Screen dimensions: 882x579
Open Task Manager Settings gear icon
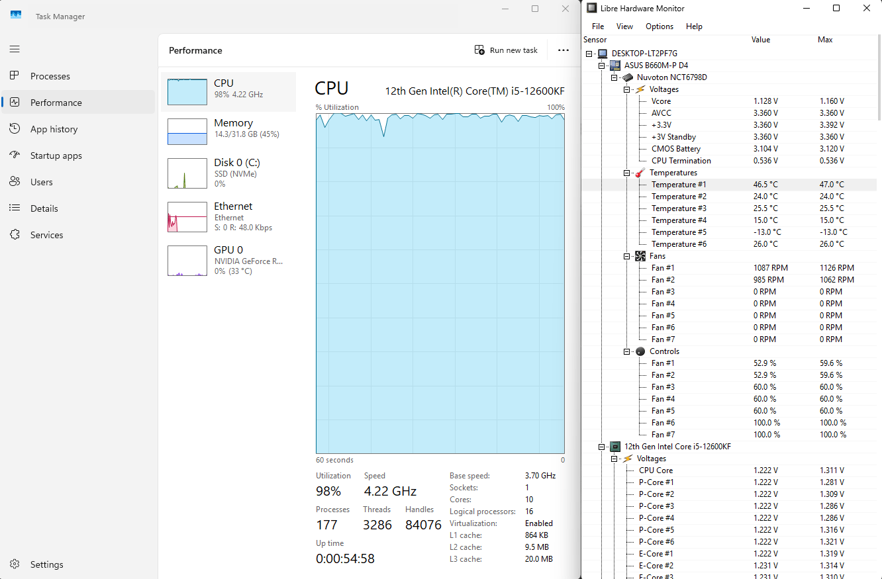click(15, 564)
